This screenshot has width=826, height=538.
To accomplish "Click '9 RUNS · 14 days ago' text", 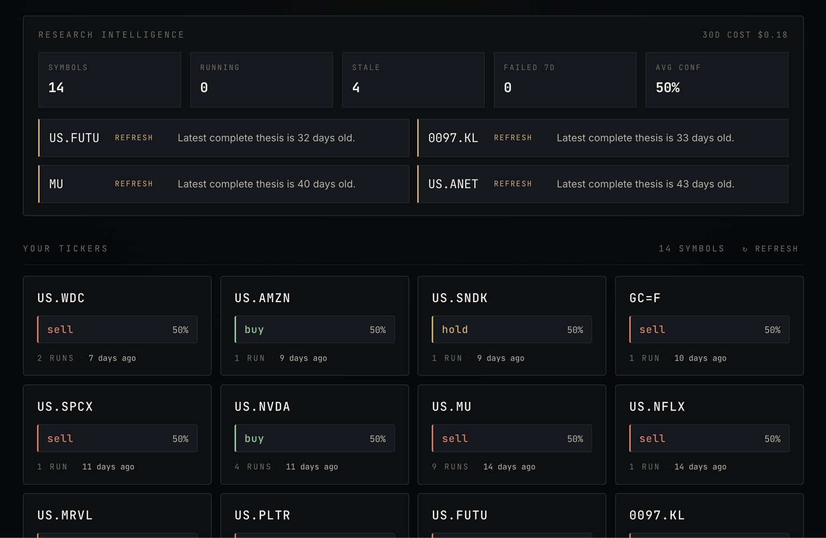I will (x=484, y=467).
